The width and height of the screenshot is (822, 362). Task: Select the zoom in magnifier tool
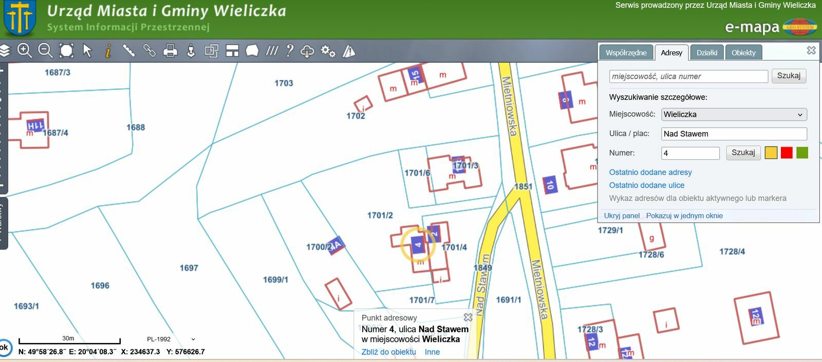[x=25, y=51]
